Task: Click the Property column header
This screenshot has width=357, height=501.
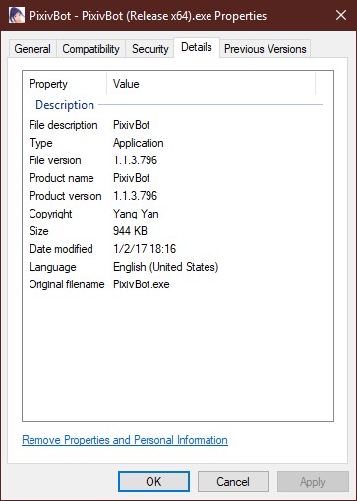Action: (65, 84)
